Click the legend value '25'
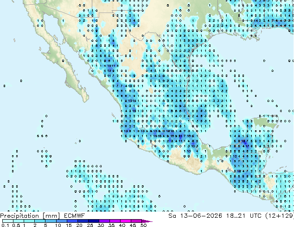Viewport: 294px width, 227px height. (90, 225)
